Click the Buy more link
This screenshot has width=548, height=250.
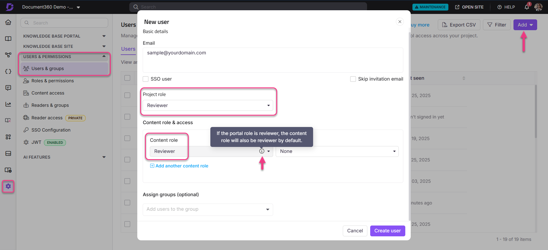click(420, 25)
